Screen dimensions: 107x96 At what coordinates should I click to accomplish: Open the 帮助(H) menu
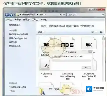(44, 19)
